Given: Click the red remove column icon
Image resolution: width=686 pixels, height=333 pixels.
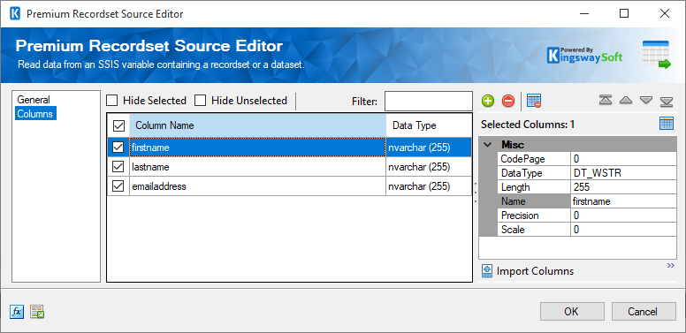Looking at the screenshot, I should (x=508, y=101).
